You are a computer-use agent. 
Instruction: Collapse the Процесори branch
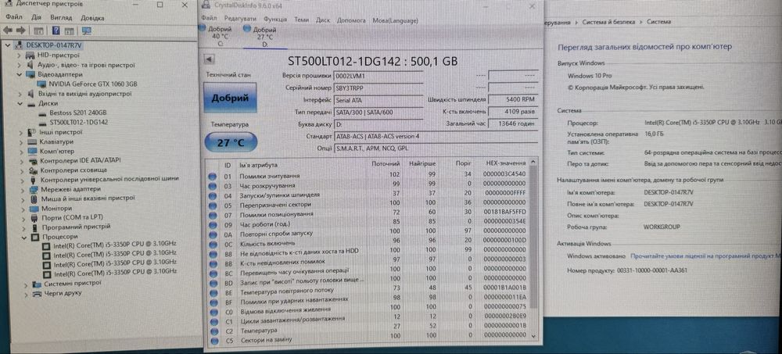pyautogui.click(x=24, y=238)
